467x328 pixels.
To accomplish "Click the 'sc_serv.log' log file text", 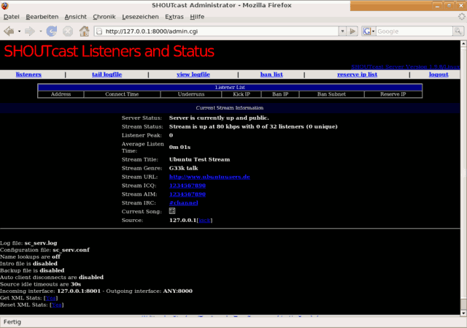I will click(41, 243).
